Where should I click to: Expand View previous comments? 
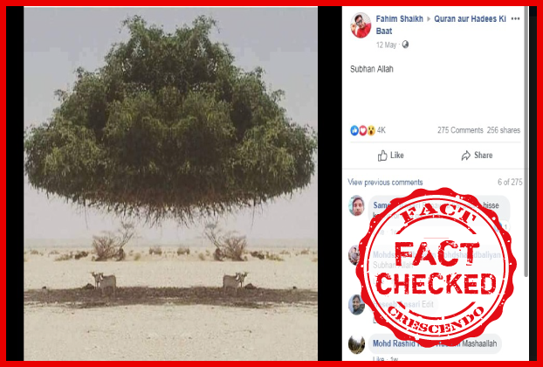pos(385,183)
